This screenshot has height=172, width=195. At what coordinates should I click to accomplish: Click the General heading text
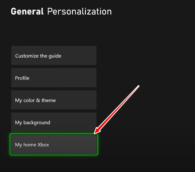pyautogui.click(x=27, y=11)
